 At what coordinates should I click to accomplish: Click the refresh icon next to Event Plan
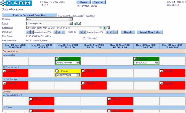pyautogui.click(x=105, y=28)
